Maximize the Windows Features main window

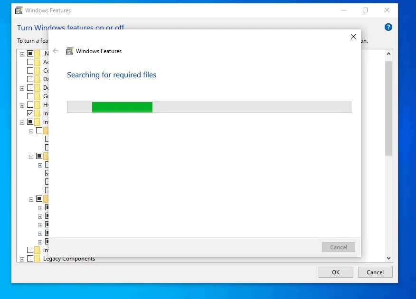click(365, 10)
